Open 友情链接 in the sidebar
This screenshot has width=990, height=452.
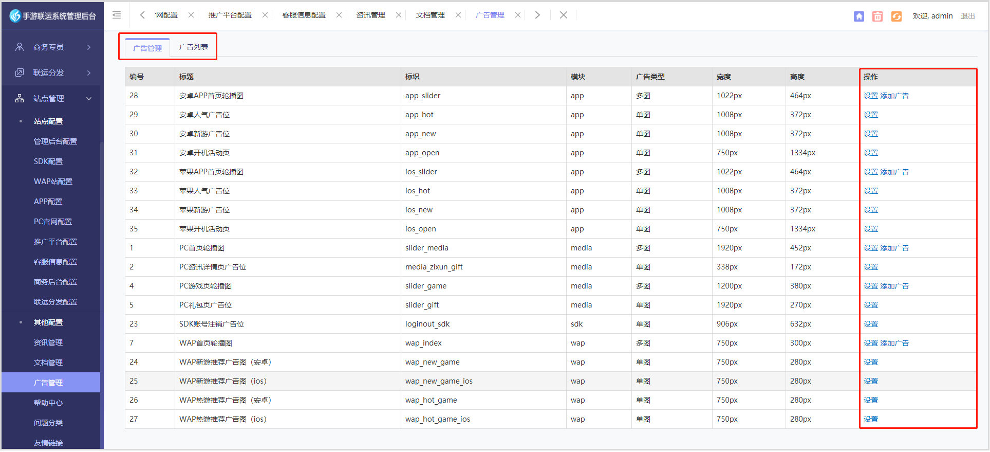pyautogui.click(x=48, y=443)
